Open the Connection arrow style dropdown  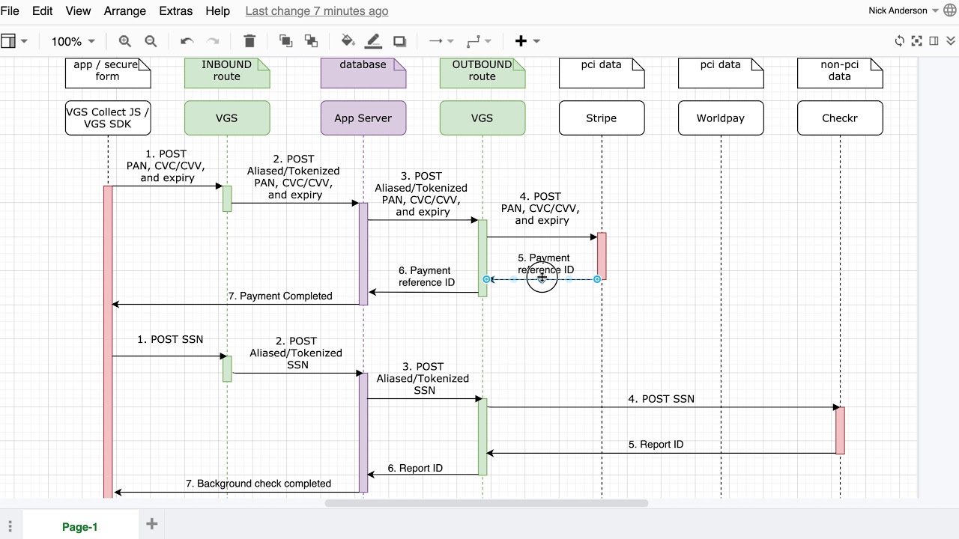[441, 41]
